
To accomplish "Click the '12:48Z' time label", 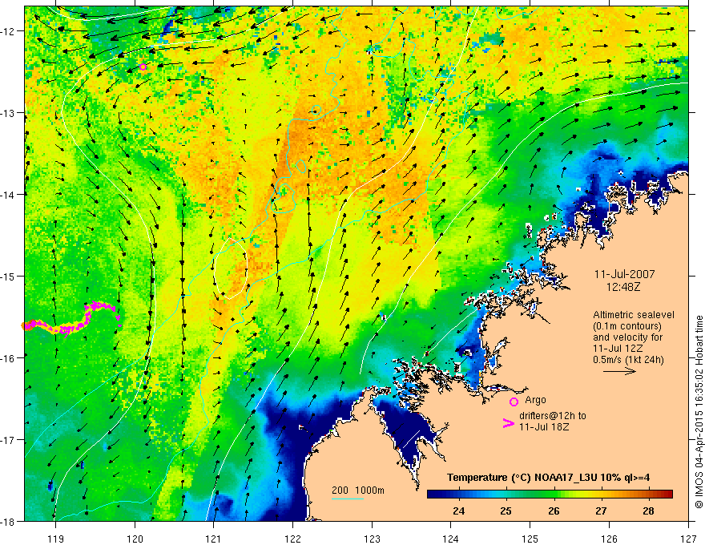I will 622,286.
